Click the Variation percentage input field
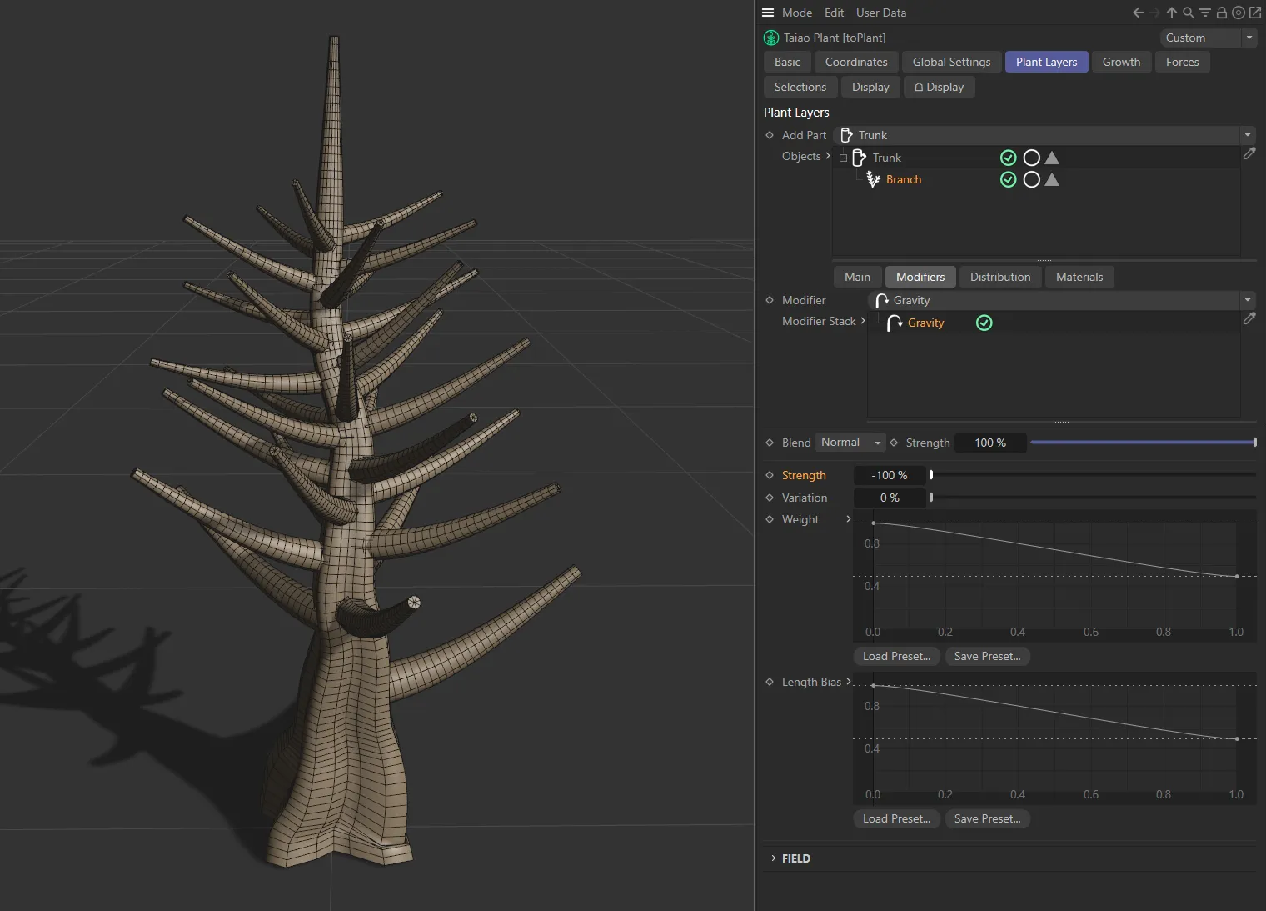This screenshot has height=911, width=1266. click(x=890, y=498)
